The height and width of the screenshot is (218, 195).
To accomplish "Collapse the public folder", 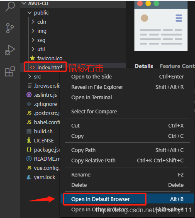I will coord(29,12).
